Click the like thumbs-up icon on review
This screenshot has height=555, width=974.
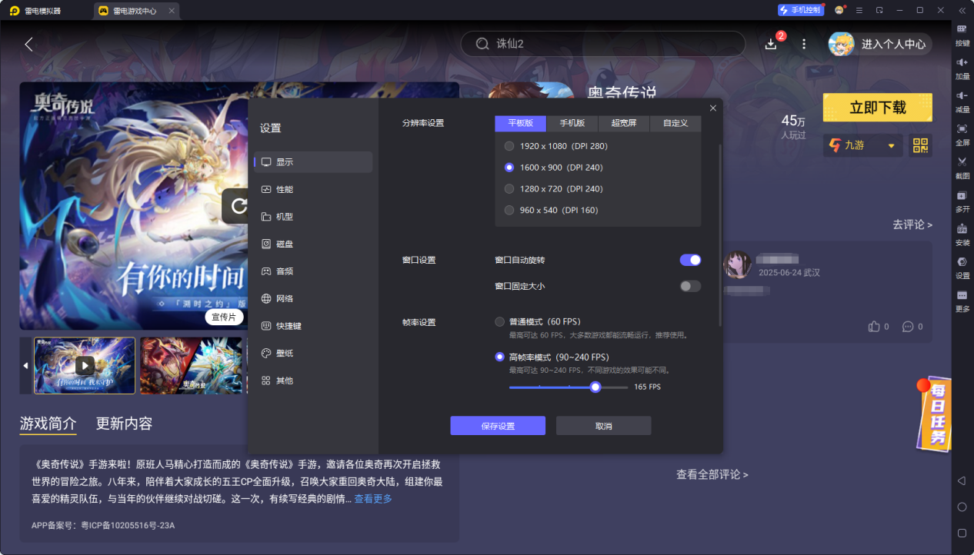[874, 327]
